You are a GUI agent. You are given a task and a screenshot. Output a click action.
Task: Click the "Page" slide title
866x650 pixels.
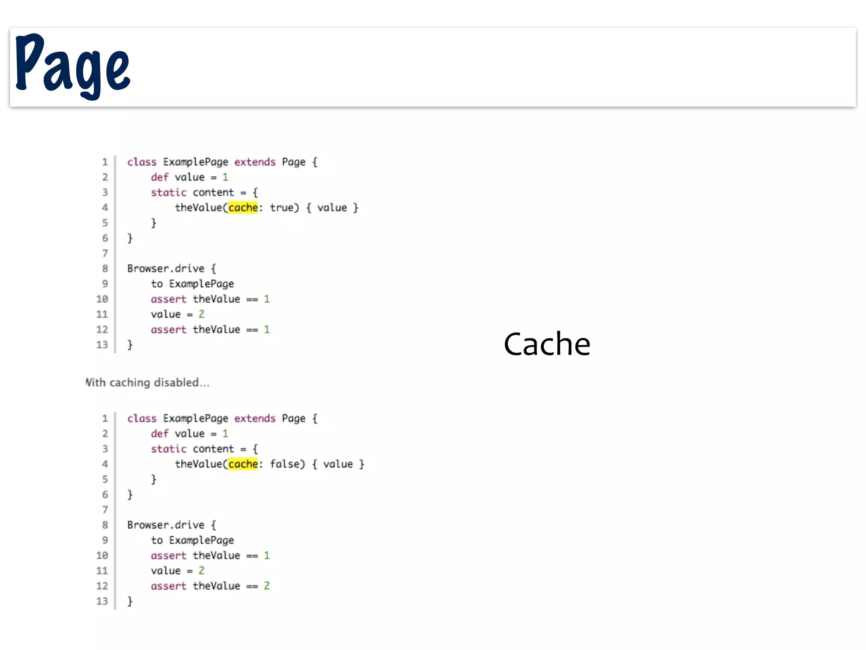73,66
